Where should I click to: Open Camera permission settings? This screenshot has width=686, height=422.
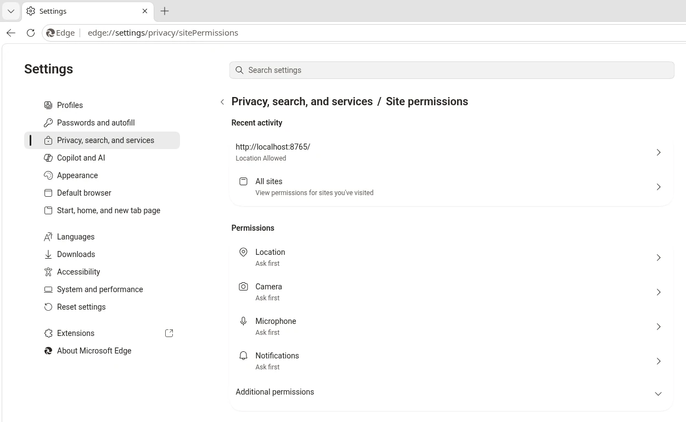click(x=451, y=292)
